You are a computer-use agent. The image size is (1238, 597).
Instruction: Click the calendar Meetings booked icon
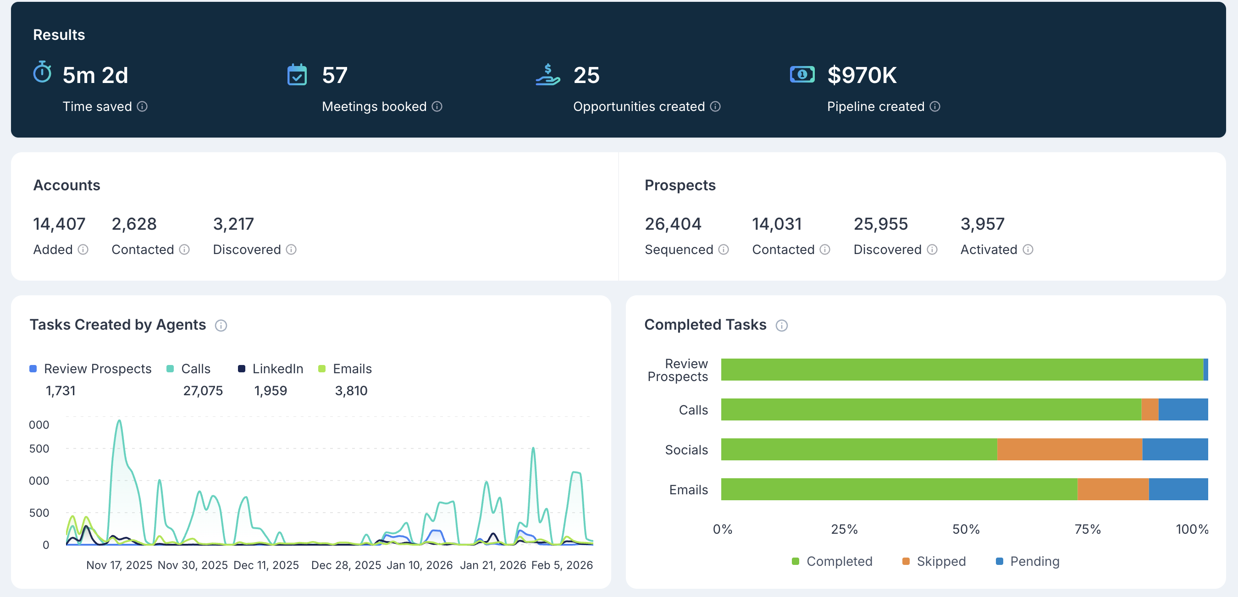click(297, 74)
